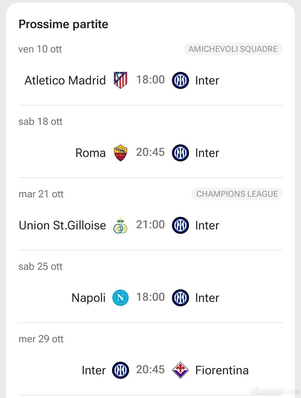Open the Fiorentina team name
Viewport: 301px width, 398px height.
(222, 370)
